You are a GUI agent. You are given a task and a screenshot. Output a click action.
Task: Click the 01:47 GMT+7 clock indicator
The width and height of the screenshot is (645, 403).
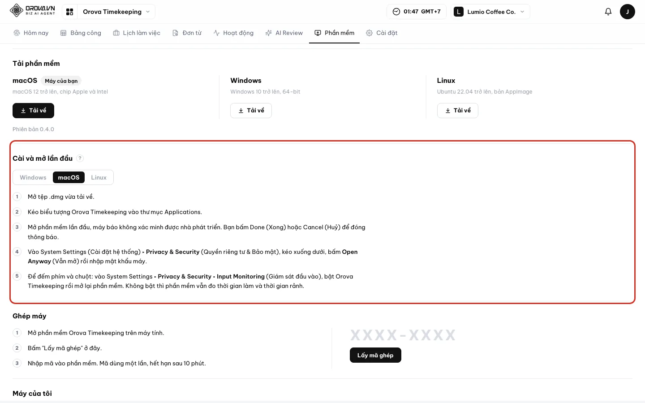[417, 12]
